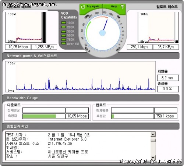
Task: Click the scroll down arrow in results box
Action: click(153, 158)
